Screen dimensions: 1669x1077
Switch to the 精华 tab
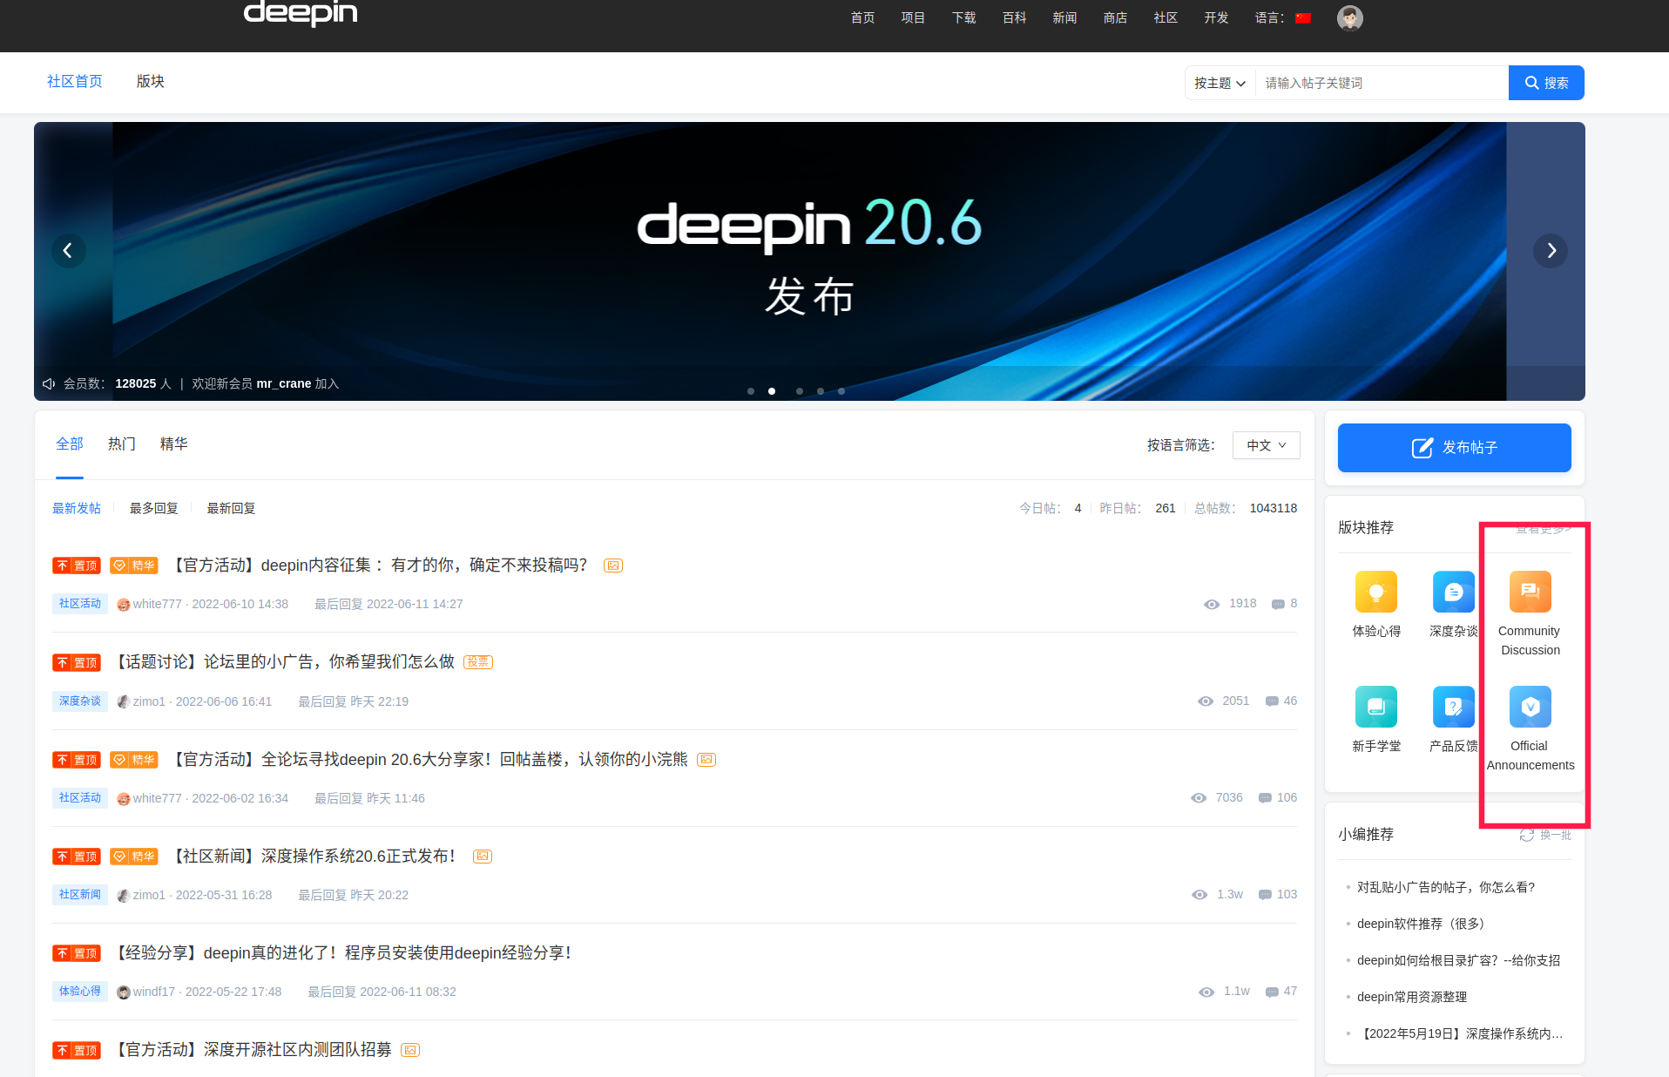click(x=173, y=444)
